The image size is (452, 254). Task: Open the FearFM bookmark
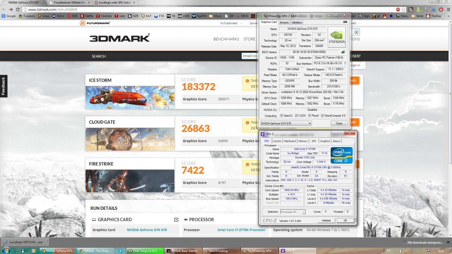tap(199, 16)
